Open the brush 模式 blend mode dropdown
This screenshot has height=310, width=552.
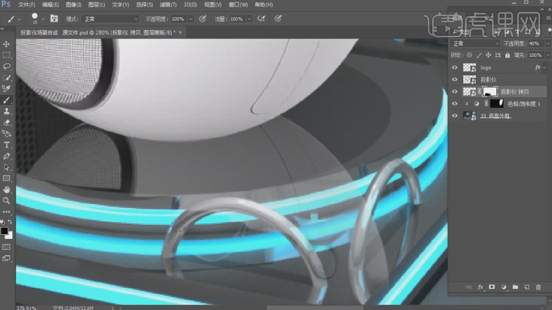point(110,19)
